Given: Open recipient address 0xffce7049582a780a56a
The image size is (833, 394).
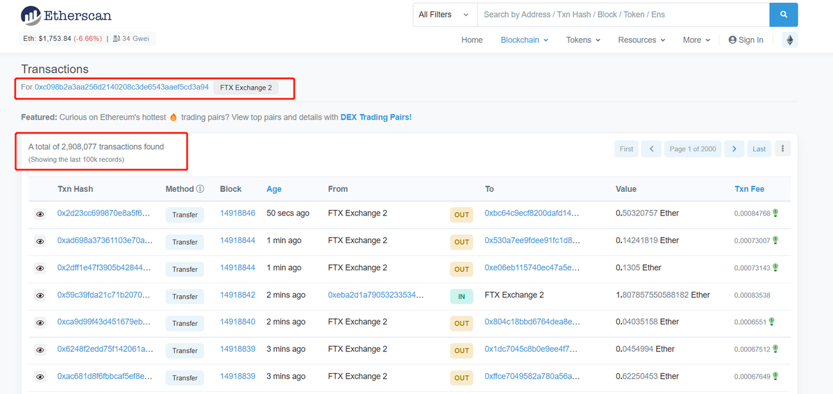Looking at the screenshot, I should (532, 376).
